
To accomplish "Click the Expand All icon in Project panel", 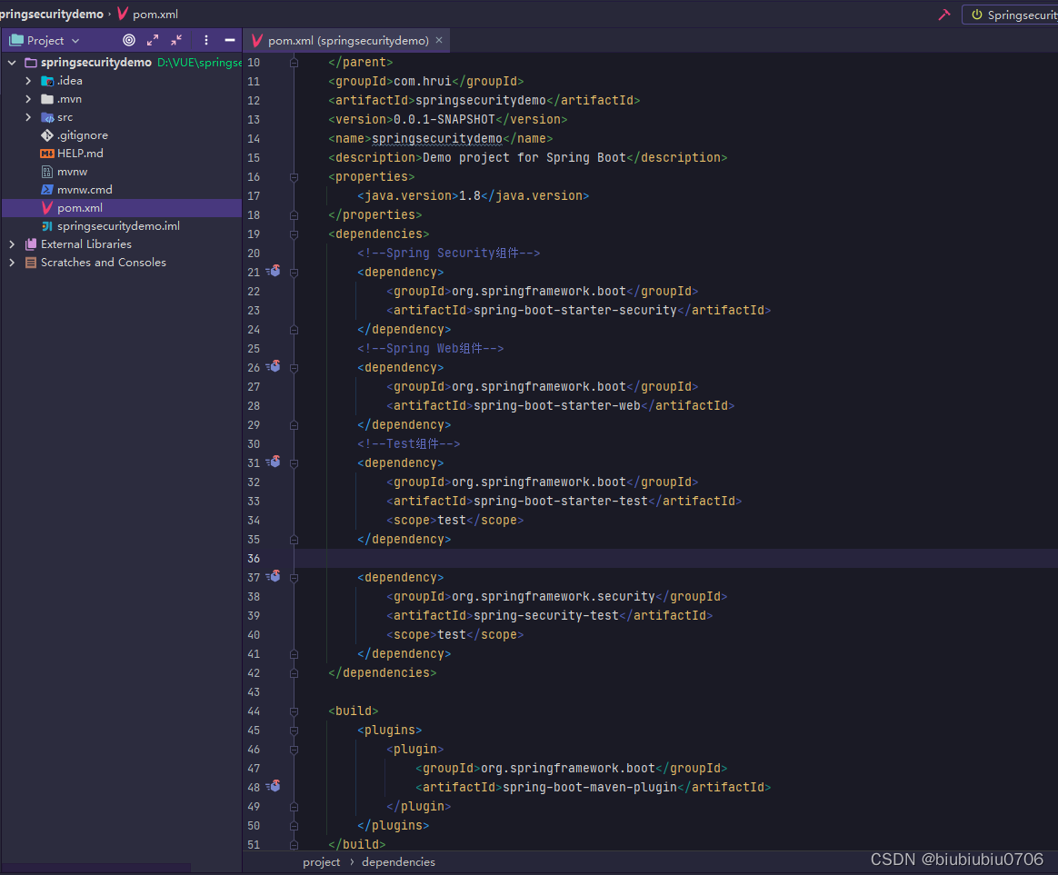I will coord(153,40).
